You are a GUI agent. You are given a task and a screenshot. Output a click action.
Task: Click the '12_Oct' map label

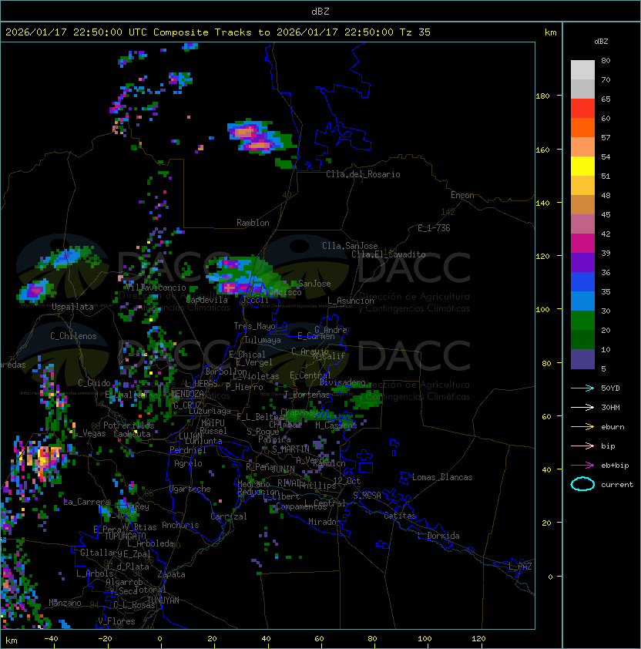click(347, 481)
